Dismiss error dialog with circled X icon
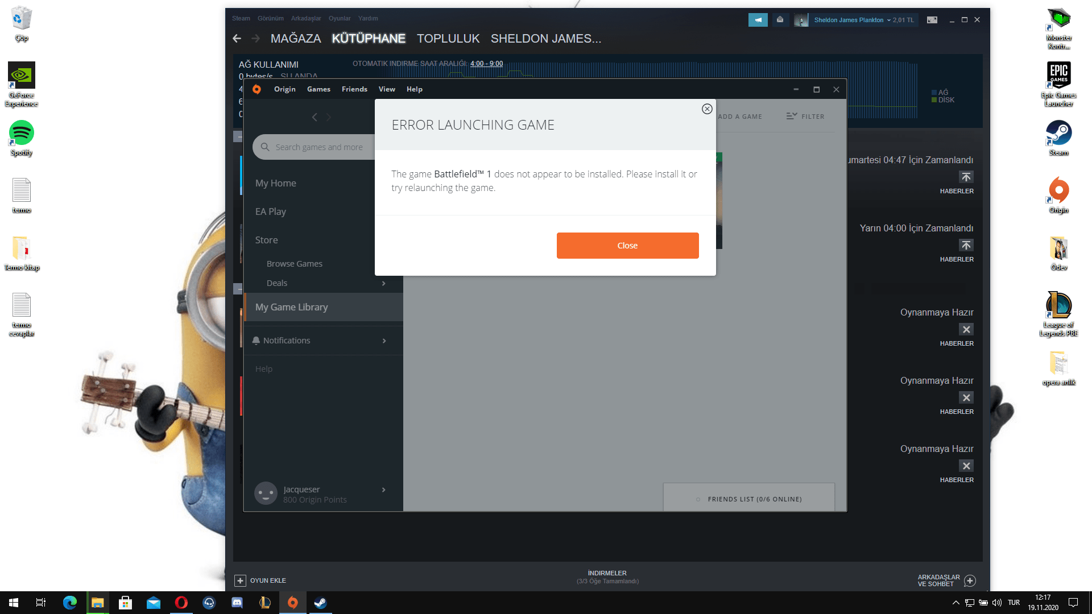Screen dimensions: 1092x614 707,109
